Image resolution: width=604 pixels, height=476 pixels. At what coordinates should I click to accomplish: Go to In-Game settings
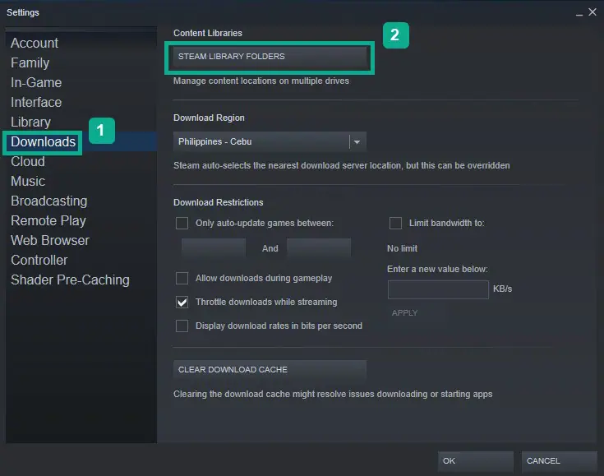point(36,82)
